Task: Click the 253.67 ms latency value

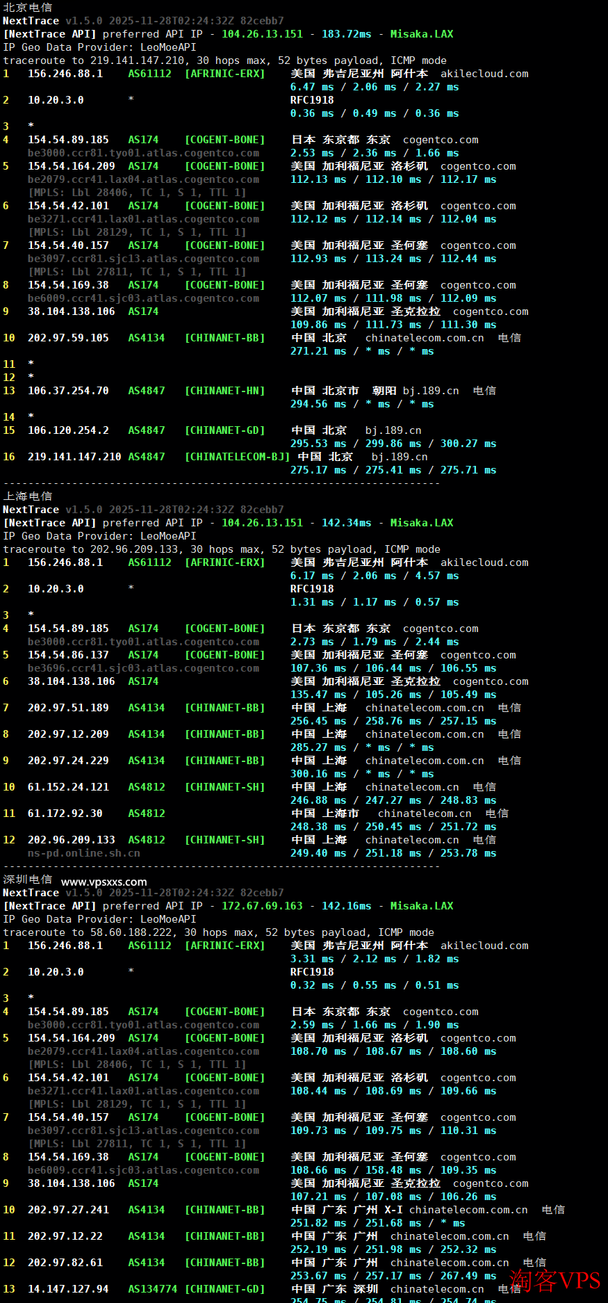Action: (x=318, y=1276)
